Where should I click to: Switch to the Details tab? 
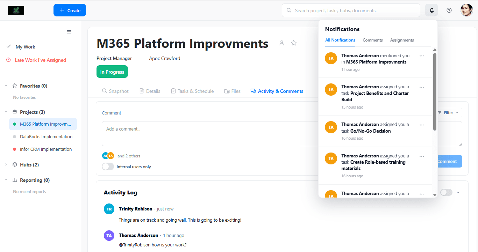tap(150, 91)
